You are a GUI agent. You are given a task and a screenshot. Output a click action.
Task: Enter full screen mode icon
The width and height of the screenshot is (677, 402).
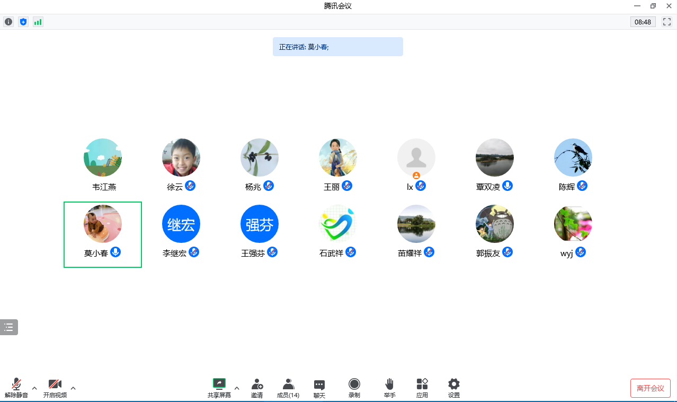click(667, 22)
